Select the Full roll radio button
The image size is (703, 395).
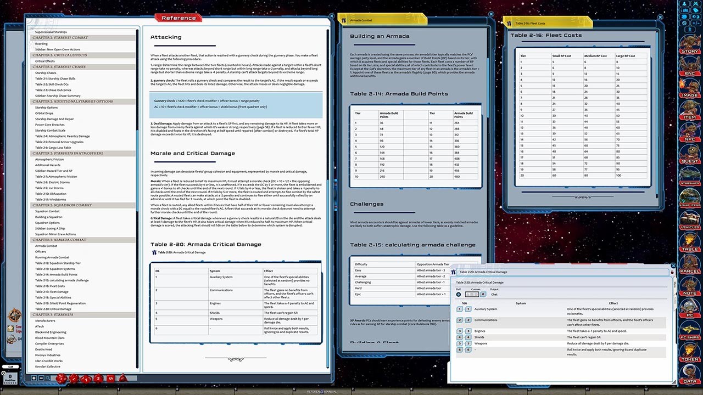pos(459,295)
